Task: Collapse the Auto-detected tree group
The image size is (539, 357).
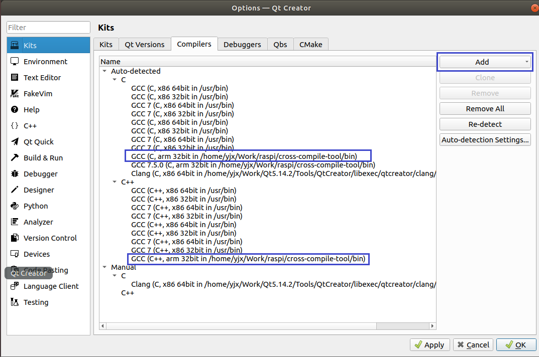Action: coord(104,71)
